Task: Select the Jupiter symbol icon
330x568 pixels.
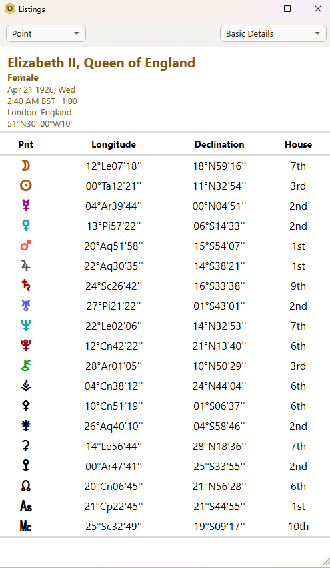Action: pos(26,266)
